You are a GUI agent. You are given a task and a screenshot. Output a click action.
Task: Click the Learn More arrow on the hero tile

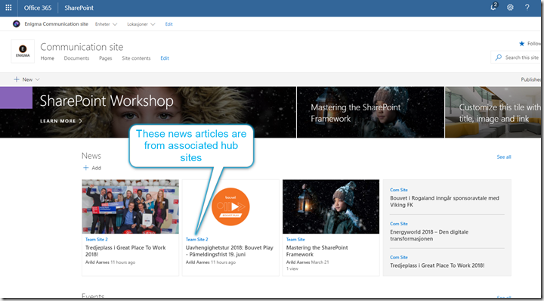pyautogui.click(x=81, y=121)
